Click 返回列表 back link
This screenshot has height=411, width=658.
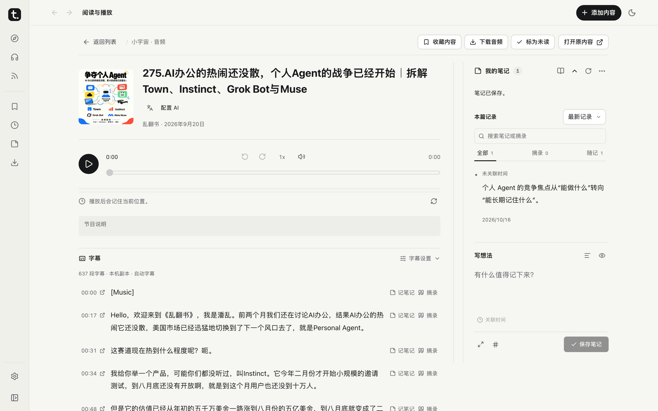tap(100, 42)
